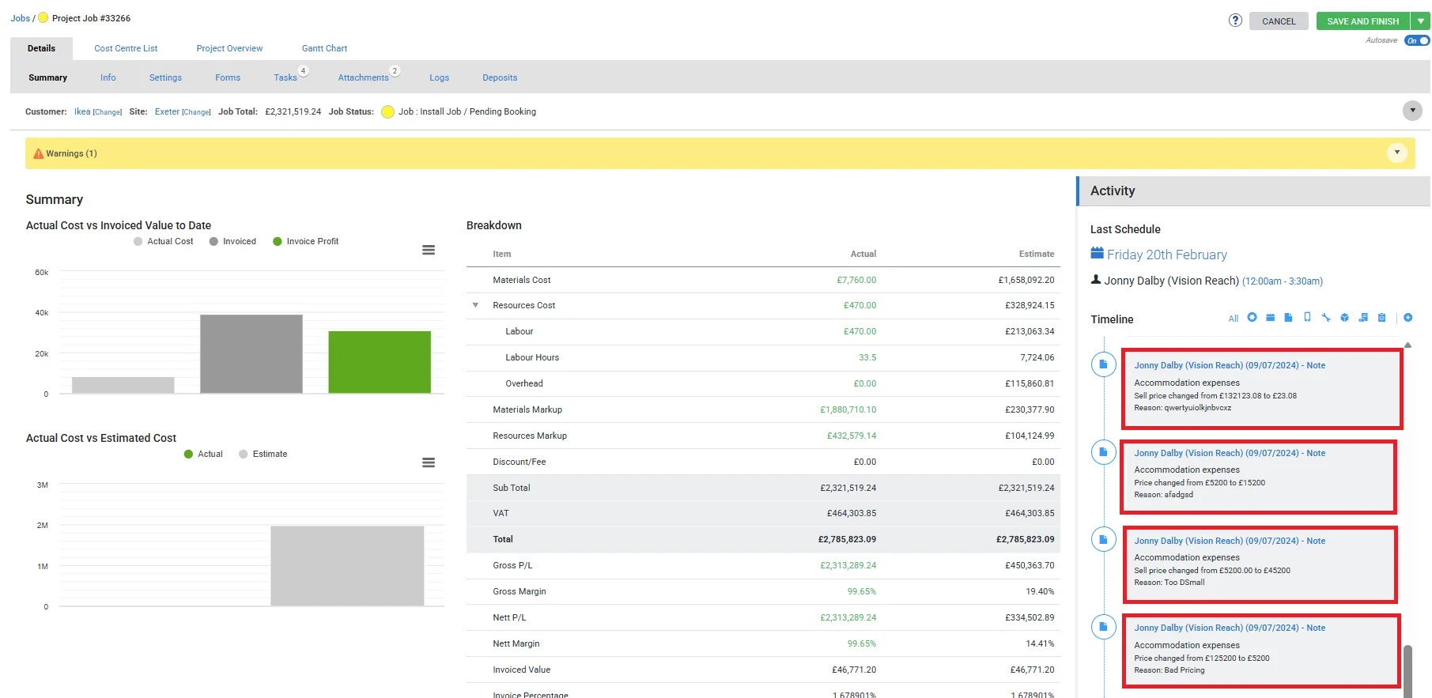The height and width of the screenshot is (698, 1432).
Task: Go to Jobs breadcrumb link
Action: (x=20, y=18)
